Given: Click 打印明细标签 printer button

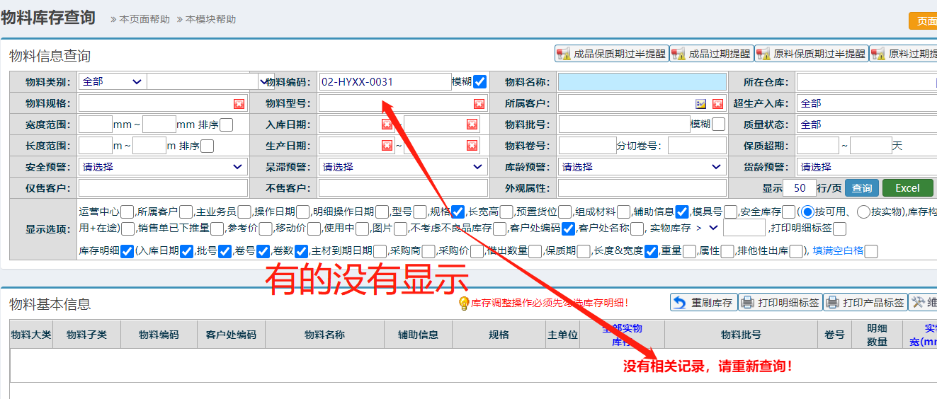Looking at the screenshot, I should 780,303.
